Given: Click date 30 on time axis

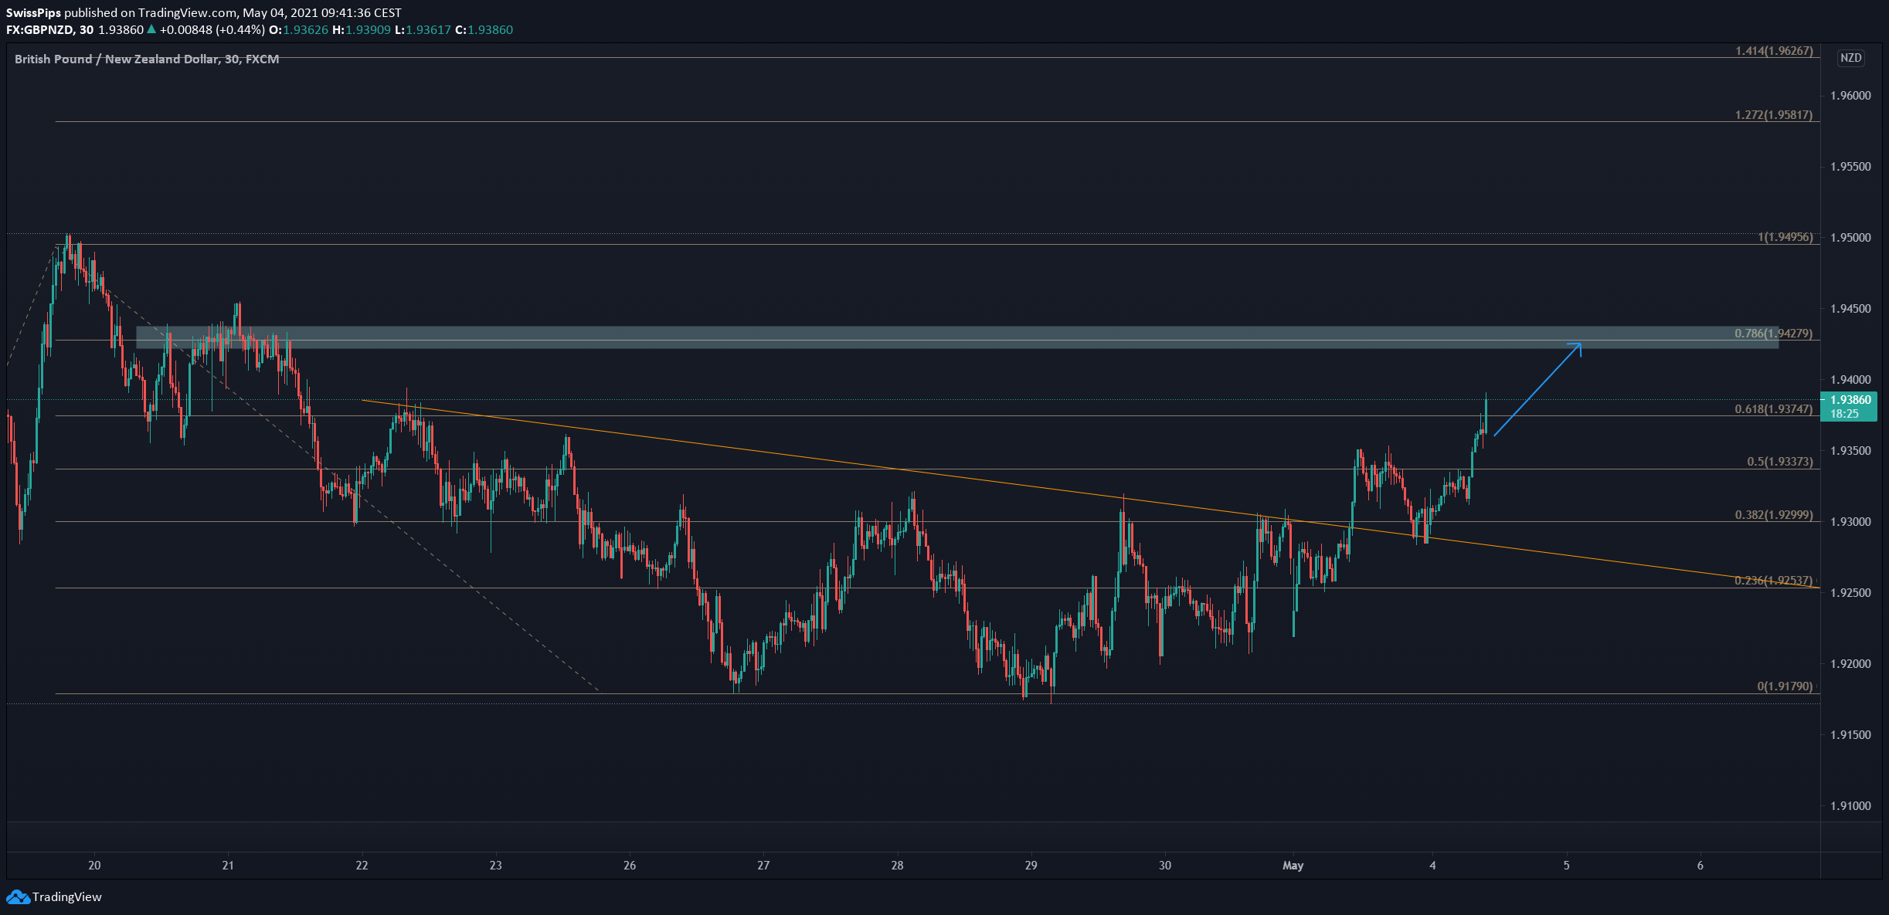Looking at the screenshot, I should [1165, 866].
